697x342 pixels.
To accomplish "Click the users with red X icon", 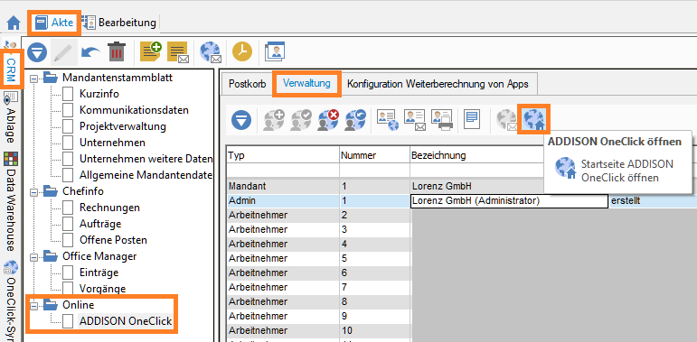I will (328, 120).
